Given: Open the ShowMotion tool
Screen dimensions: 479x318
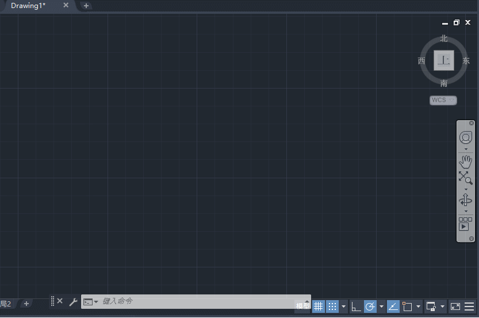Looking at the screenshot, I should pos(466,224).
